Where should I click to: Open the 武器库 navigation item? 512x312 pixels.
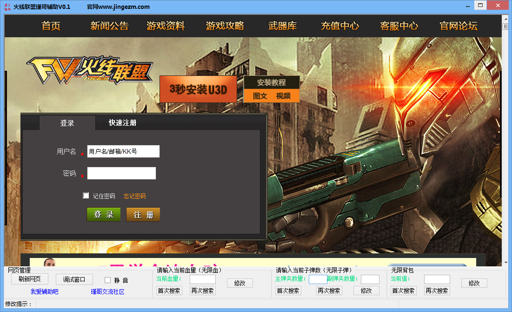click(x=282, y=26)
